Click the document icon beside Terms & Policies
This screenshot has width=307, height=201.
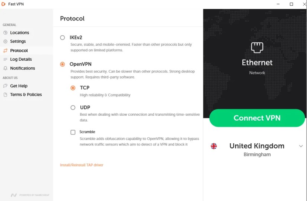6,95
